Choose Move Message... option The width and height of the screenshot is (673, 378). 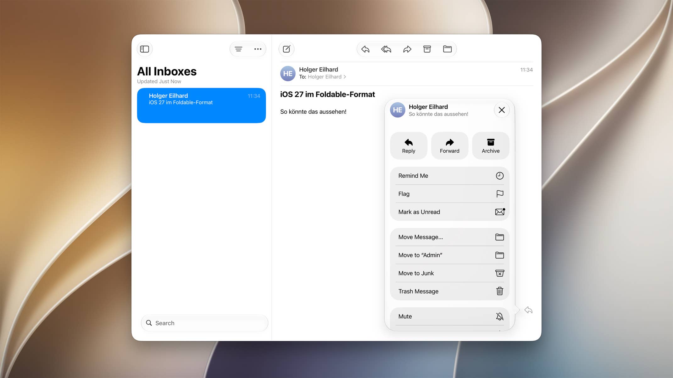point(449,237)
